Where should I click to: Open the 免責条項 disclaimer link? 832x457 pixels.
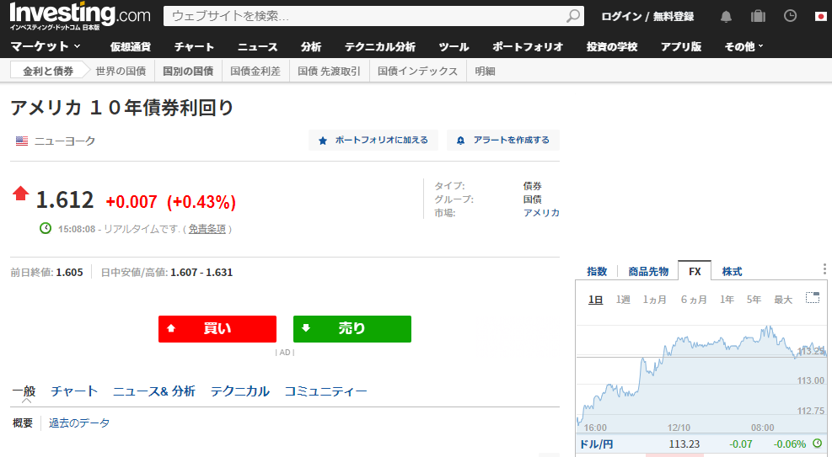207,229
